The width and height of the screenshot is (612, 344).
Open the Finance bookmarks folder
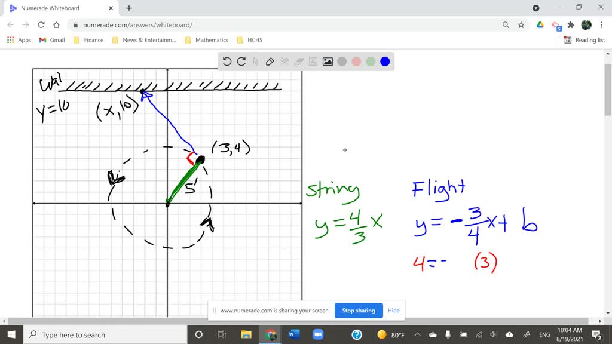click(x=88, y=40)
